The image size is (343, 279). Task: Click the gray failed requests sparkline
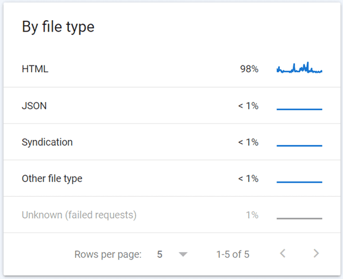[299, 218]
